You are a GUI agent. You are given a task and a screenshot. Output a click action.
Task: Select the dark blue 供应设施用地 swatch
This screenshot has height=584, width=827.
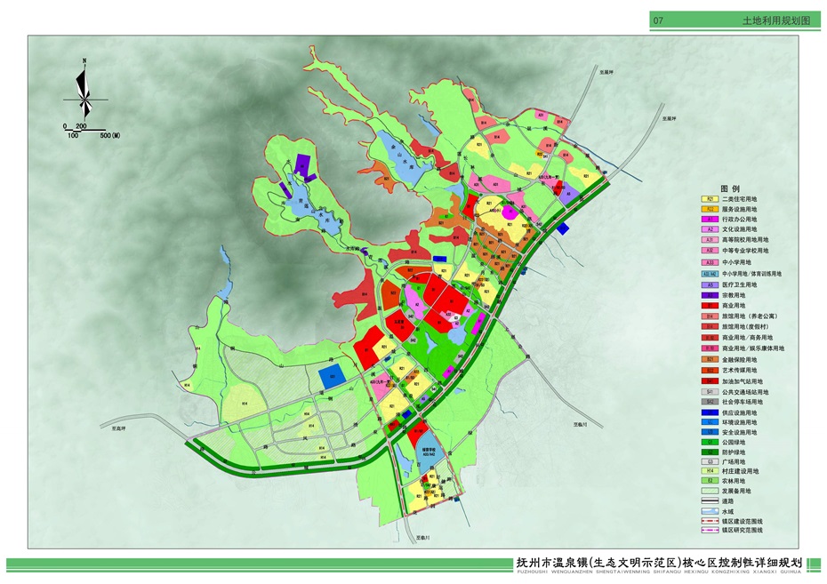tap(711, 411)
